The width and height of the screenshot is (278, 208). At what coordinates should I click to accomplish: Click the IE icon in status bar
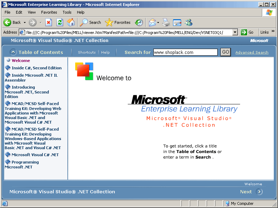tap(5, 203)
